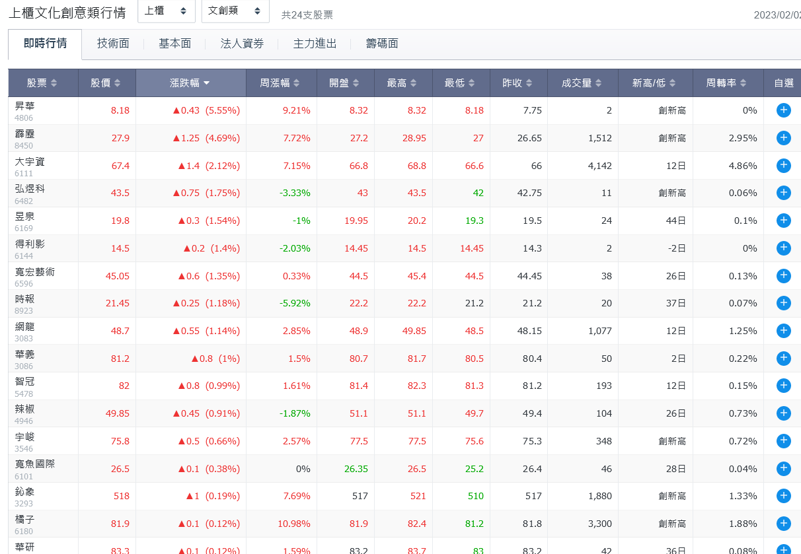Open stock 得利影 6144 details
Image resolution: width=801 pixels, height=554 pixels.
[x=30, y=250]
